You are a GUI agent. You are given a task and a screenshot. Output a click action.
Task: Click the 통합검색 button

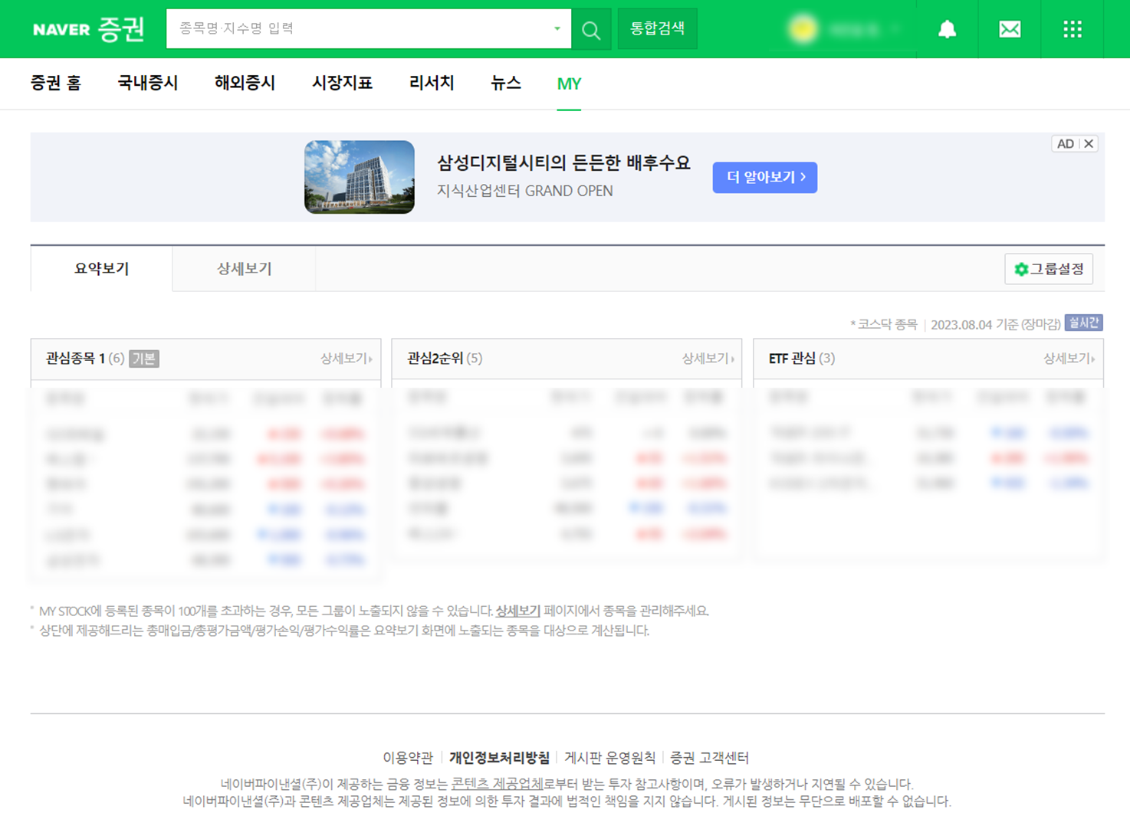pos(656,28)
